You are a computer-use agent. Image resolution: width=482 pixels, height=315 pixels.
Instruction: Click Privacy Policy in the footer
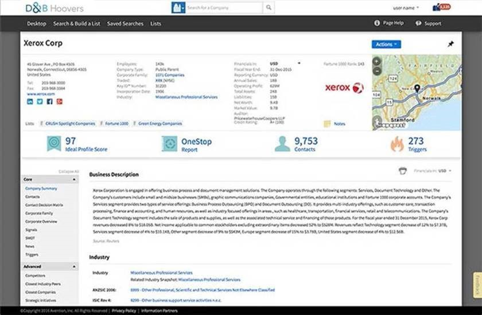(x=124, y=311)
